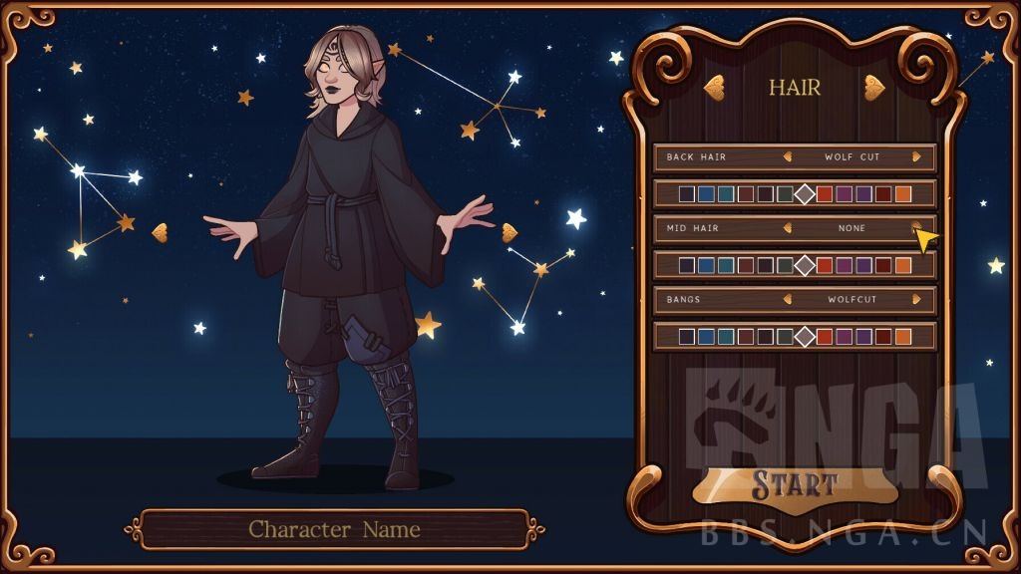
Task: Pick the blue swatch in Back Hair colors
Action: [706, 194]
